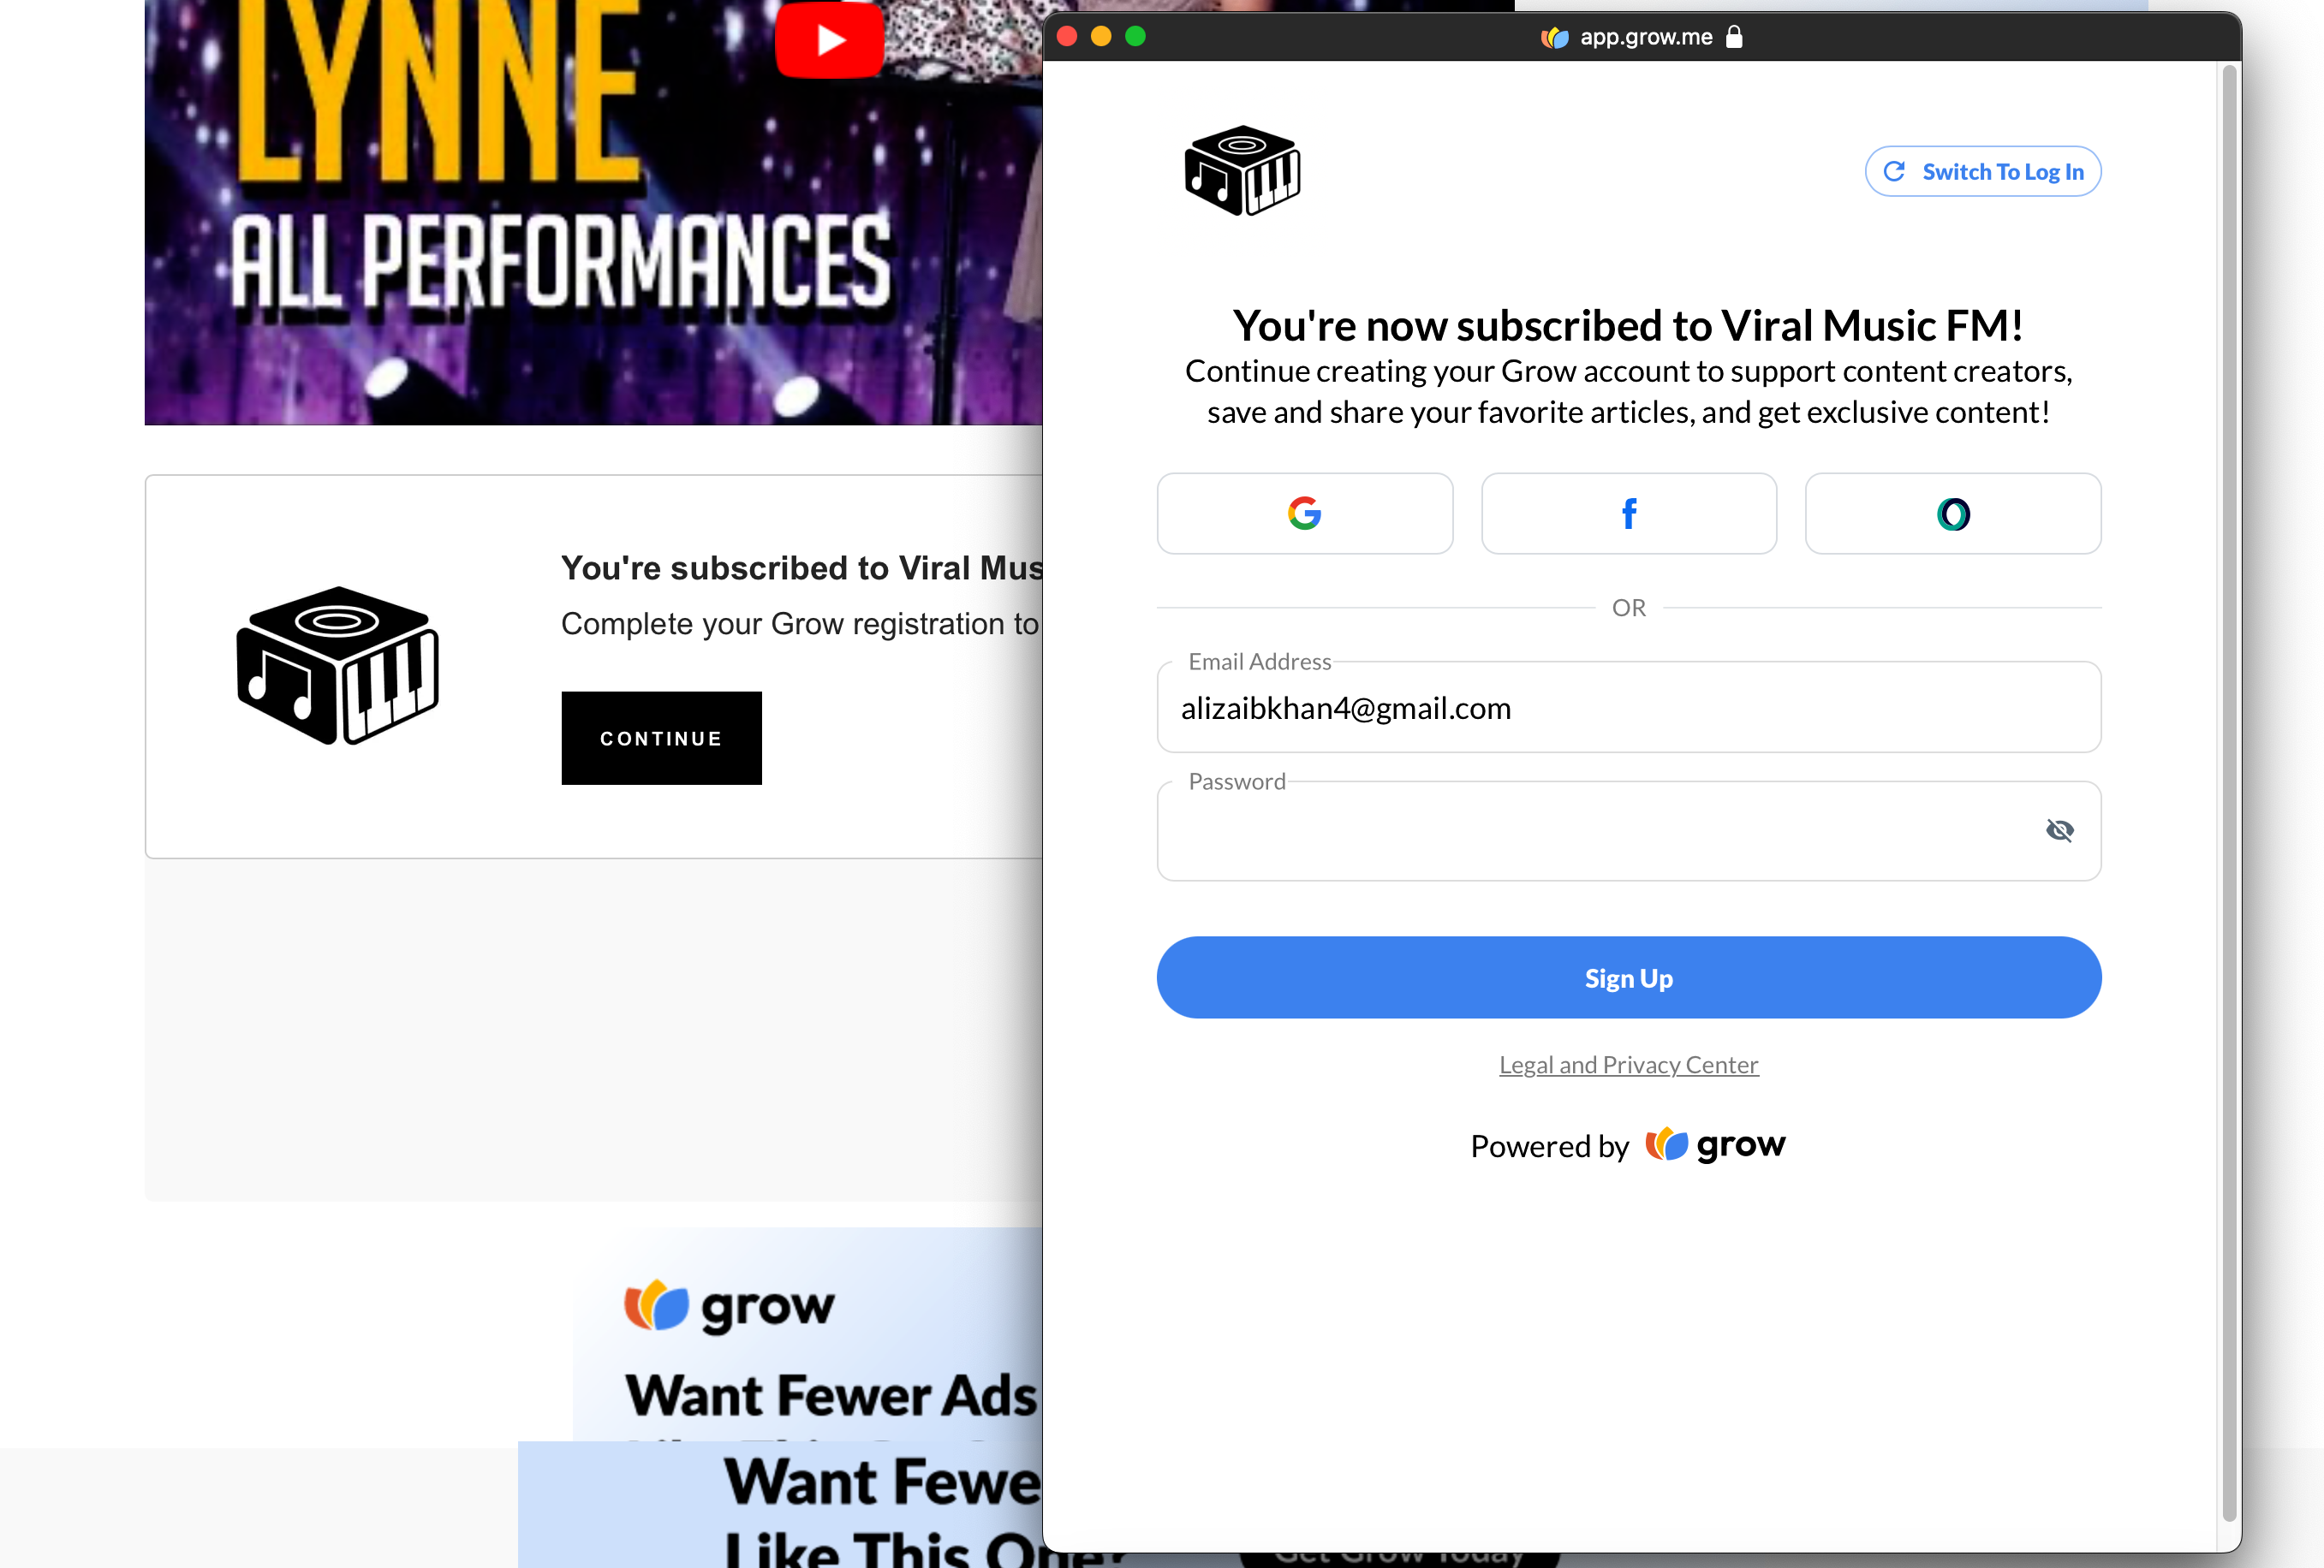Screen dimensions: 2324x1568
Task: Sign up with the Facebook icon button
Action: [x=1629, y=514]
